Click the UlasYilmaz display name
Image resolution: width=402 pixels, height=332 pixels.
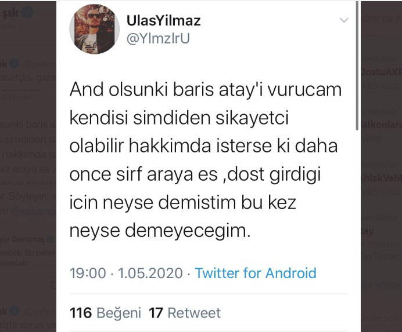coord(164,21)
